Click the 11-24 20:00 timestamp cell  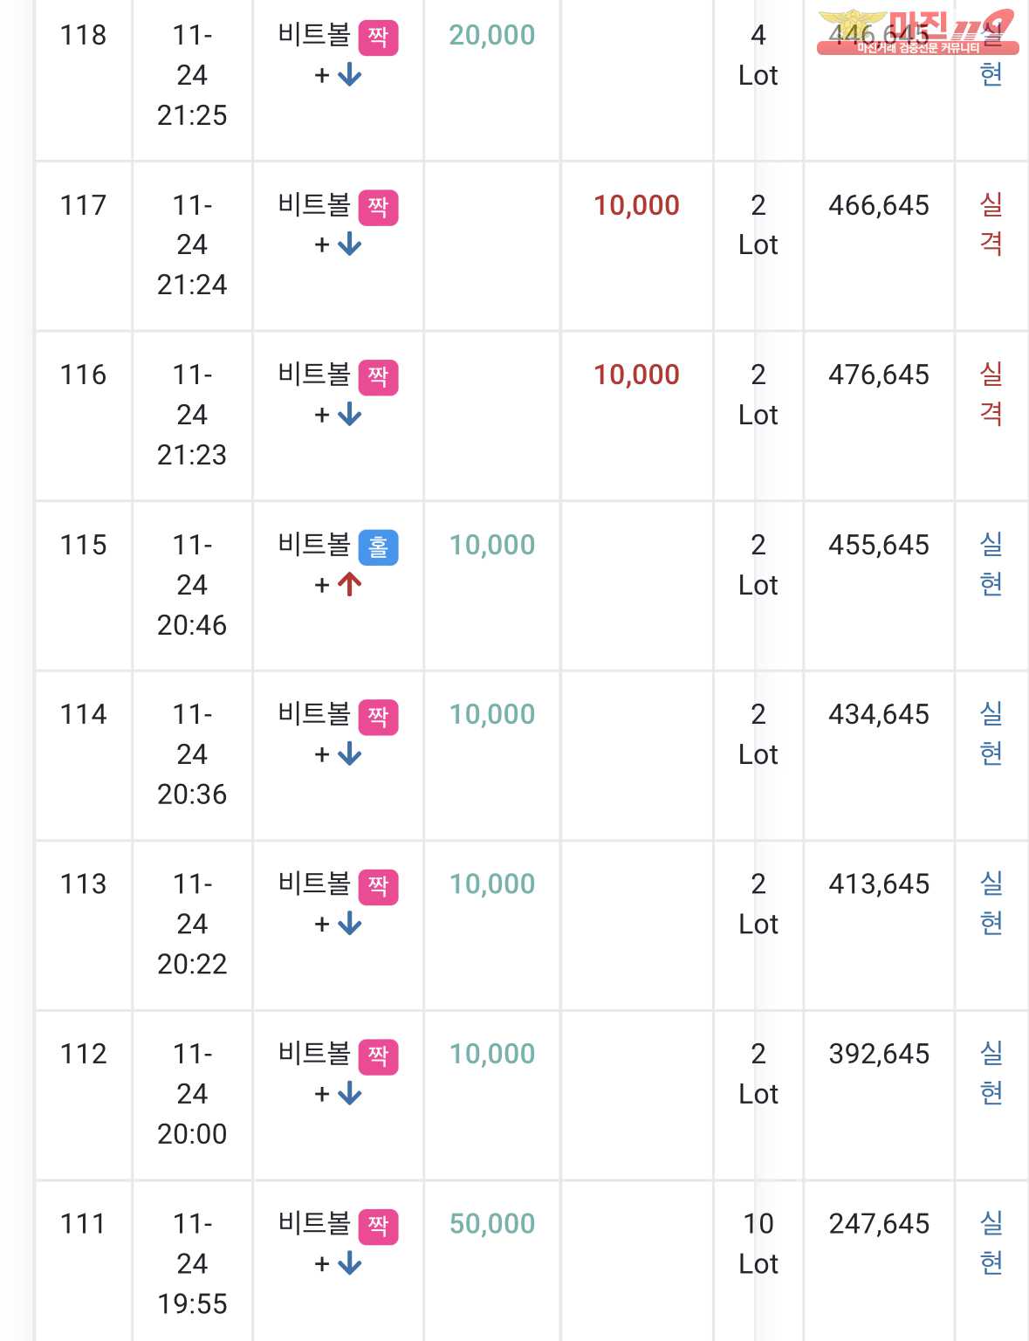[192, 1094]
